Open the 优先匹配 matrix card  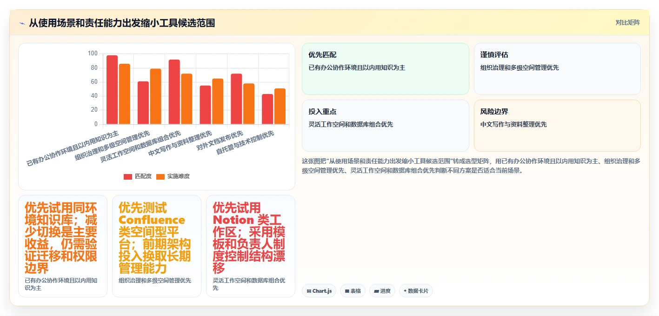pyautogui.click(x=386, y=69)
